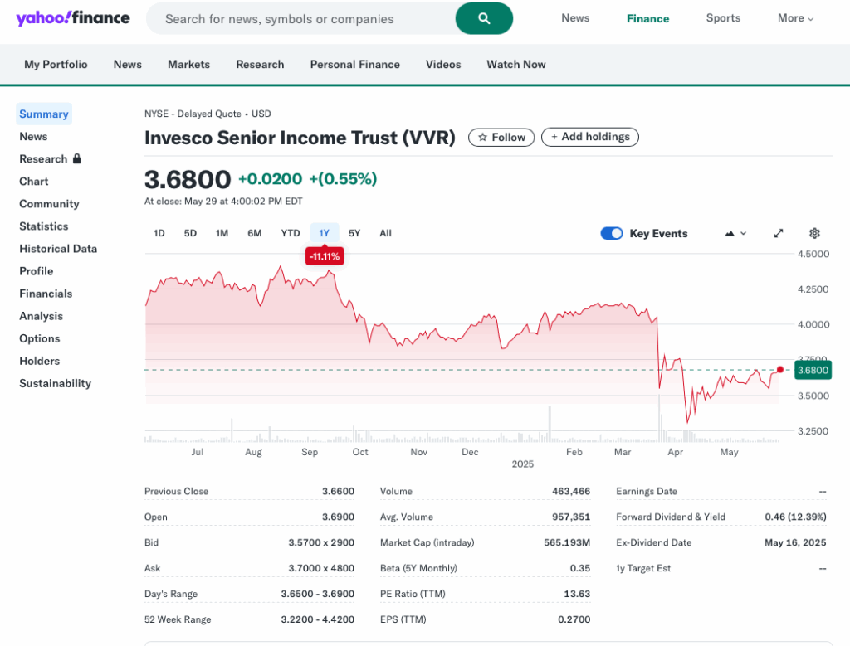
Task: Click the Ask value 3.7000 x 4800
Action: pyautogui.click(x=321, y=568)
